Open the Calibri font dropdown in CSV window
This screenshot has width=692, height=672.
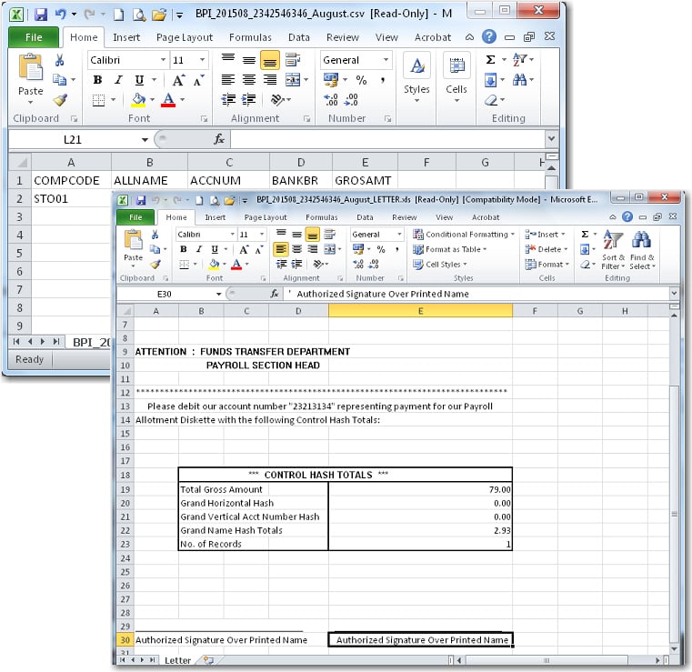tap(163, 60)
